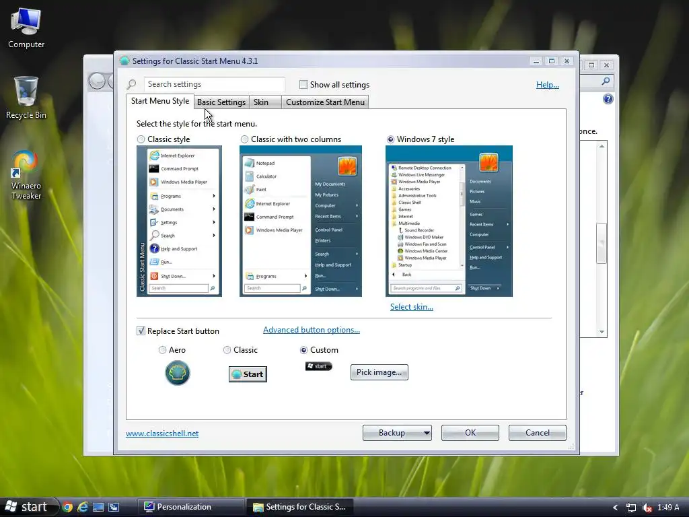Click the scroll up arrow in Personalization window

coord(602,146)
